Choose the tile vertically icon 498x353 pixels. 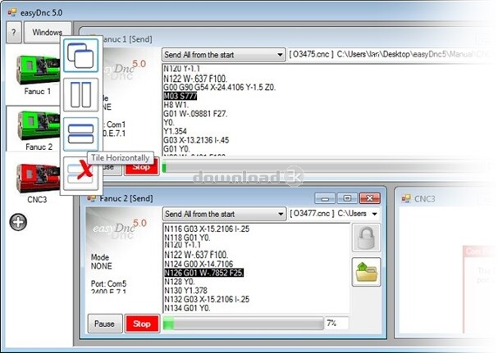click(80, 95)
